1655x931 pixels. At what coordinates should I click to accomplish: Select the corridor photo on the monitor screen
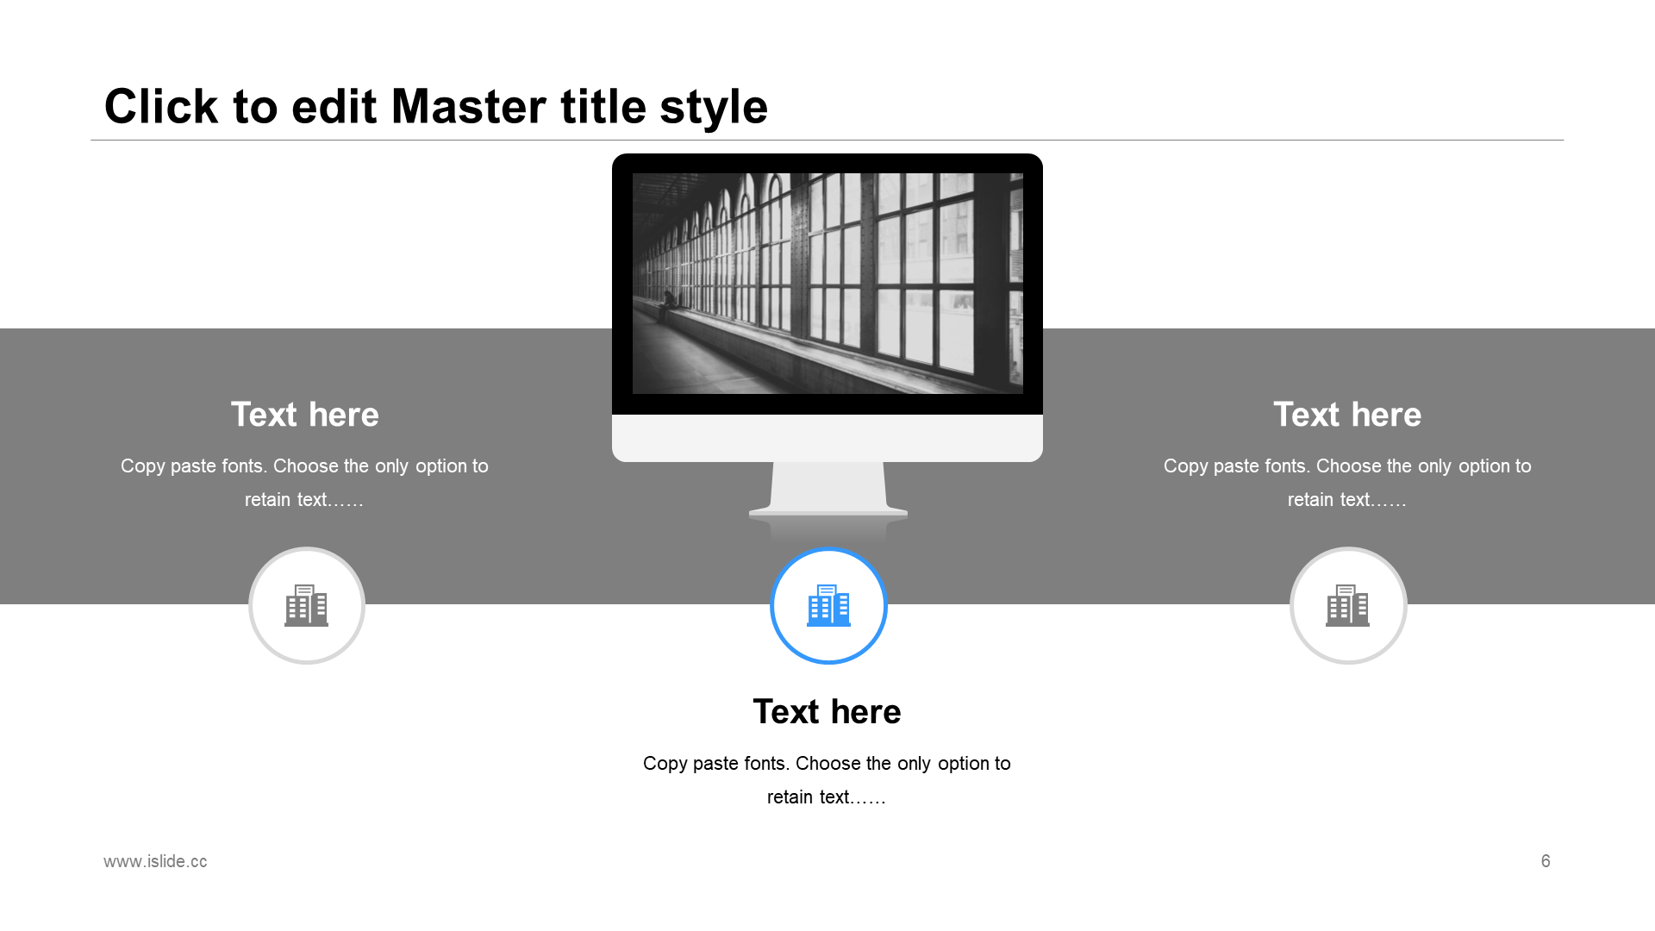click(827, 283)
